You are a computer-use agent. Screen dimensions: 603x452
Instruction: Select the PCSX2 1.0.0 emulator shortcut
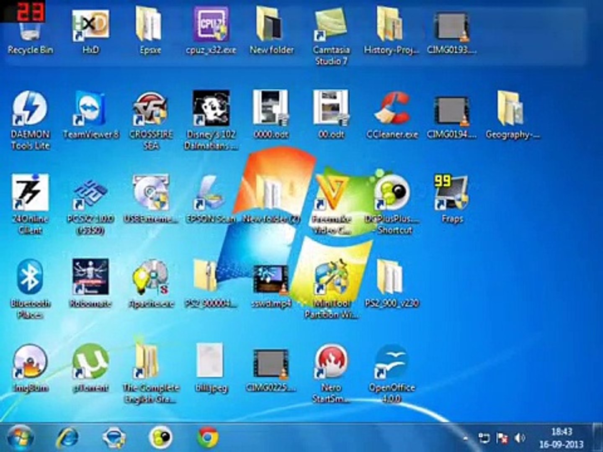coord(90,206)
